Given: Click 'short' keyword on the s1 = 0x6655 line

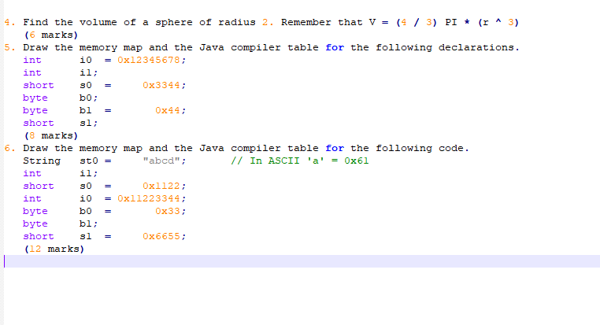Looking at the screenshot, I should pyautogui.click(x=39, y=236).
